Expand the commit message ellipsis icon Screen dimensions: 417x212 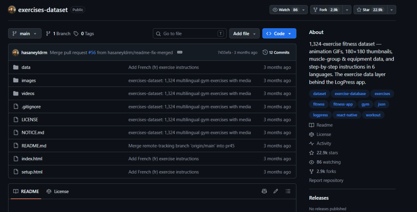coord(180,53)
